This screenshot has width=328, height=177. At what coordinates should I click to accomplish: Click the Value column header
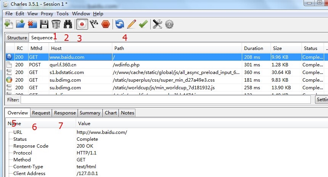coord(202,124)
